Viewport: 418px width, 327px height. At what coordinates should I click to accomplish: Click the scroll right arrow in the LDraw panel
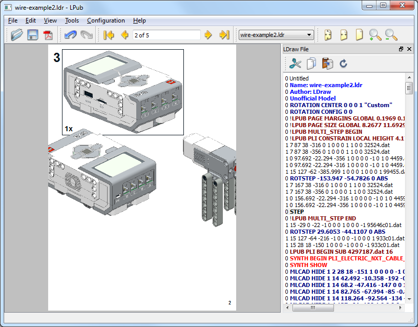[x=400, y=308]
